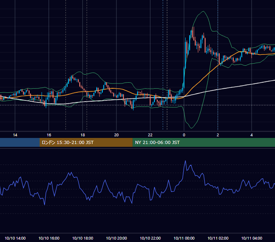Click the 10/10 16:00 date label
Screen dimensions: 275x242
click(x=49, y=238)
